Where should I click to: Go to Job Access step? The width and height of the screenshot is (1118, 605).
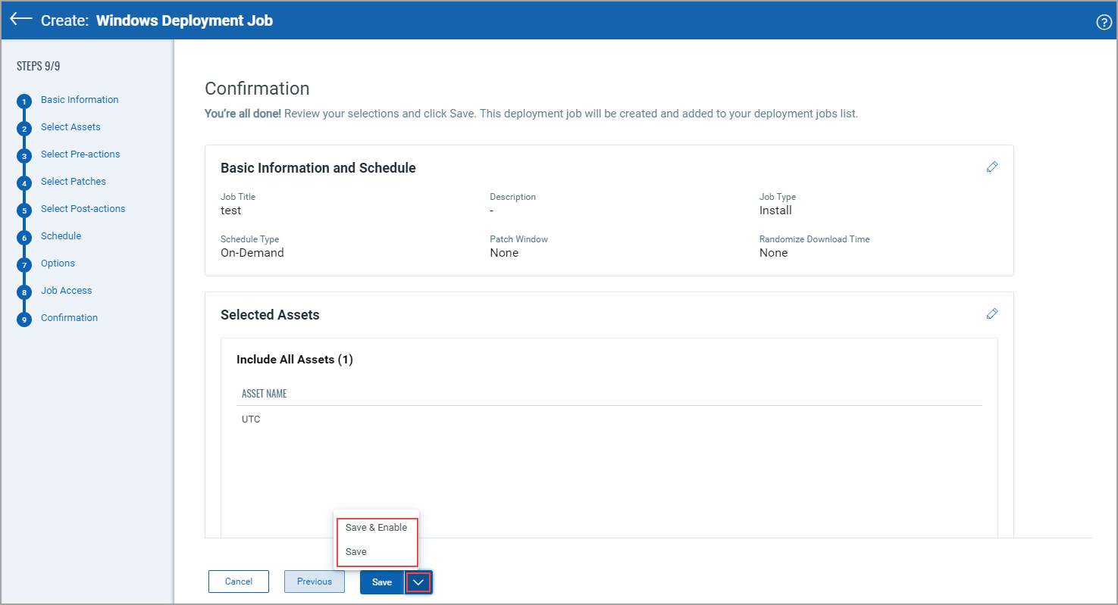[67, 291]
